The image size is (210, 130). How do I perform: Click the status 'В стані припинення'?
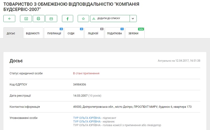[x=86, y=73]
